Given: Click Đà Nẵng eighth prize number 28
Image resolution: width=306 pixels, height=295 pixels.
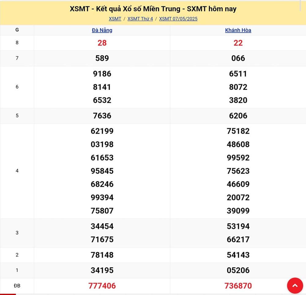Looking at the screenshot, I should point(102,43).
